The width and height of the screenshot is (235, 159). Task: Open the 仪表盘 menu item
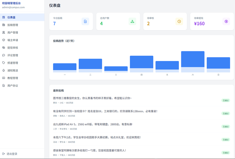pyautogui.click(x=22, y=17)
